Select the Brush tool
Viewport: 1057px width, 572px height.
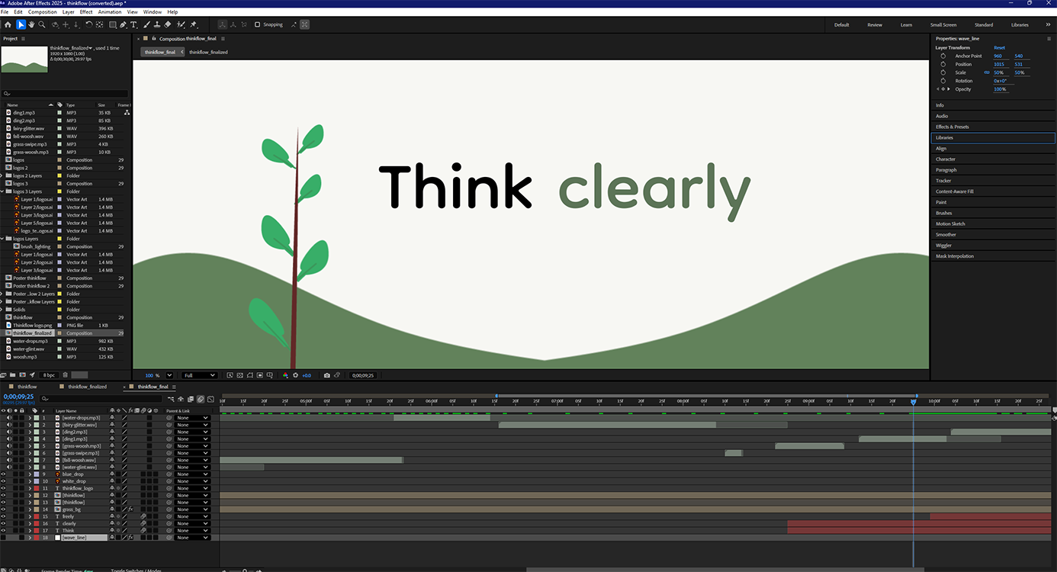click(x=146, y=24)
